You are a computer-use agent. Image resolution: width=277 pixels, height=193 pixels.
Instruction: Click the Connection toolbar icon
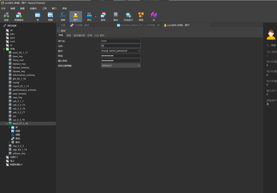pyautogui.click(x=6, y=17)
